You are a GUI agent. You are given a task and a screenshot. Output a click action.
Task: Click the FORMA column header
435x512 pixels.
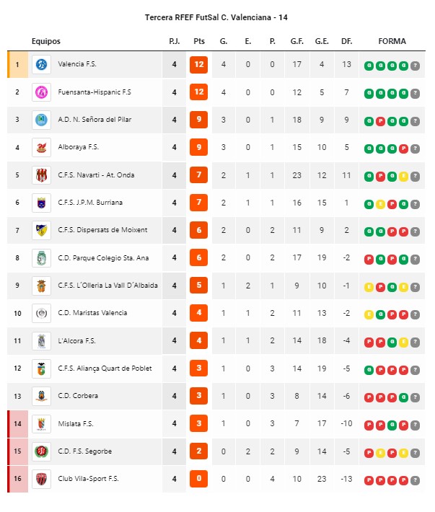pyautogui.click(x=392, y=41)
